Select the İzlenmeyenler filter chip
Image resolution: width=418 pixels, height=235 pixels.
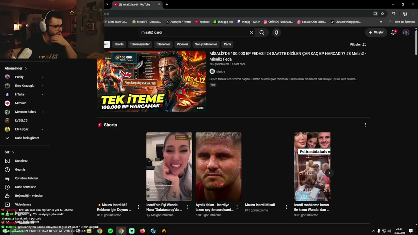140,44
